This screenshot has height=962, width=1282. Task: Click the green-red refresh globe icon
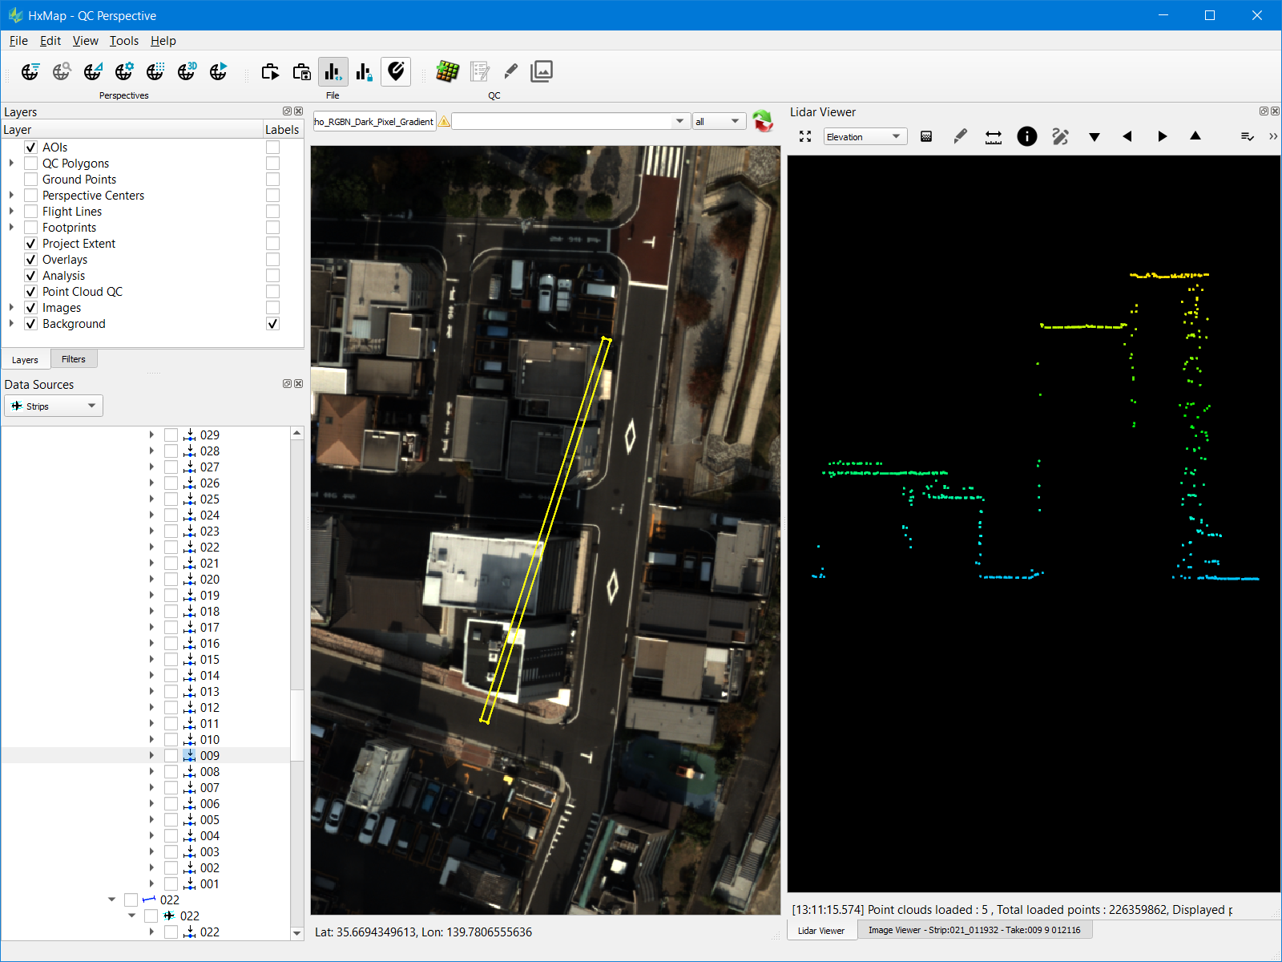point(763,122)
